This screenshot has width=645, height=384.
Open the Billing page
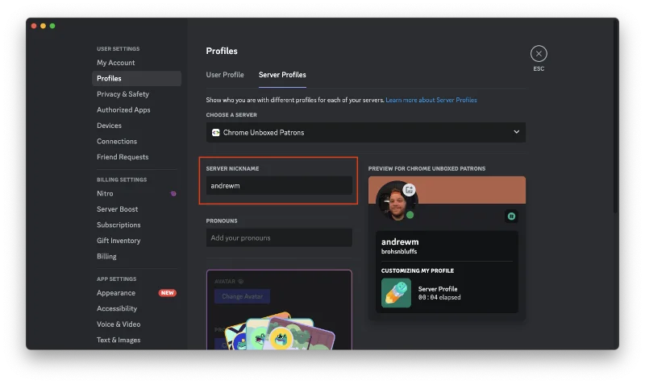pos(136,256)
